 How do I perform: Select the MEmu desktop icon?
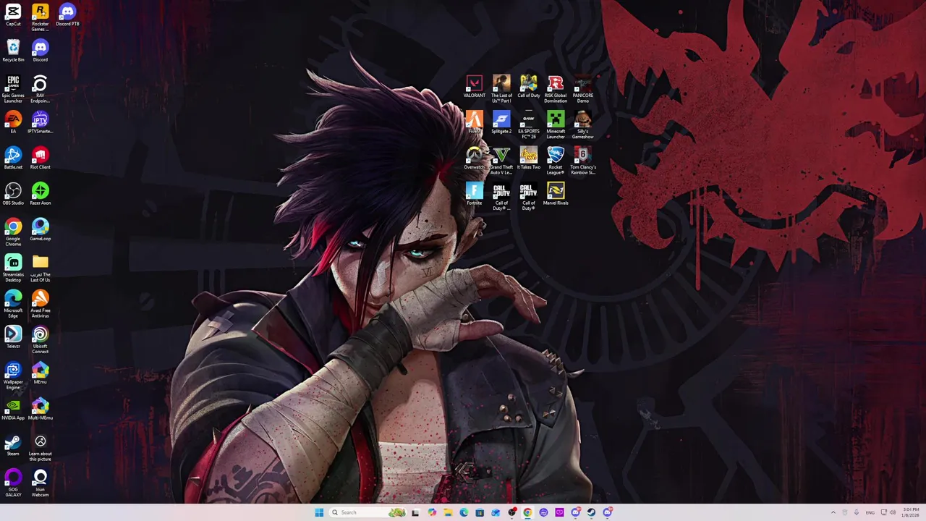click(x=41, y=373)
